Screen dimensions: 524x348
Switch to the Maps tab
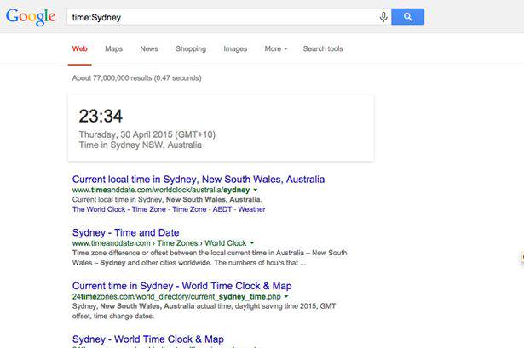coord(113,49)
